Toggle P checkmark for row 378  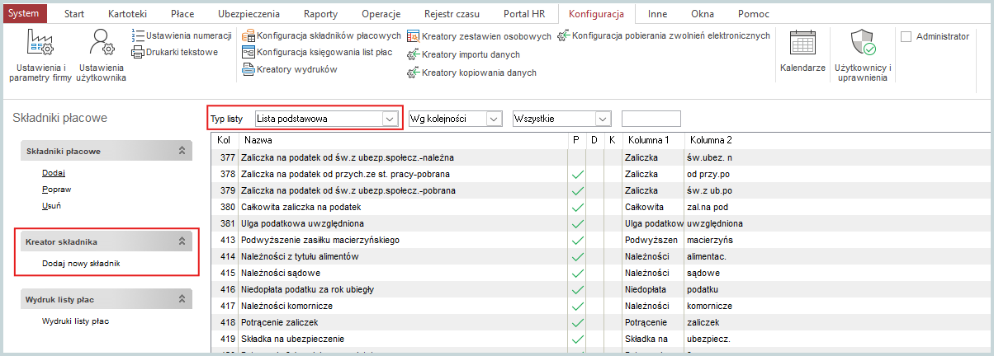[x=577, y=175]
